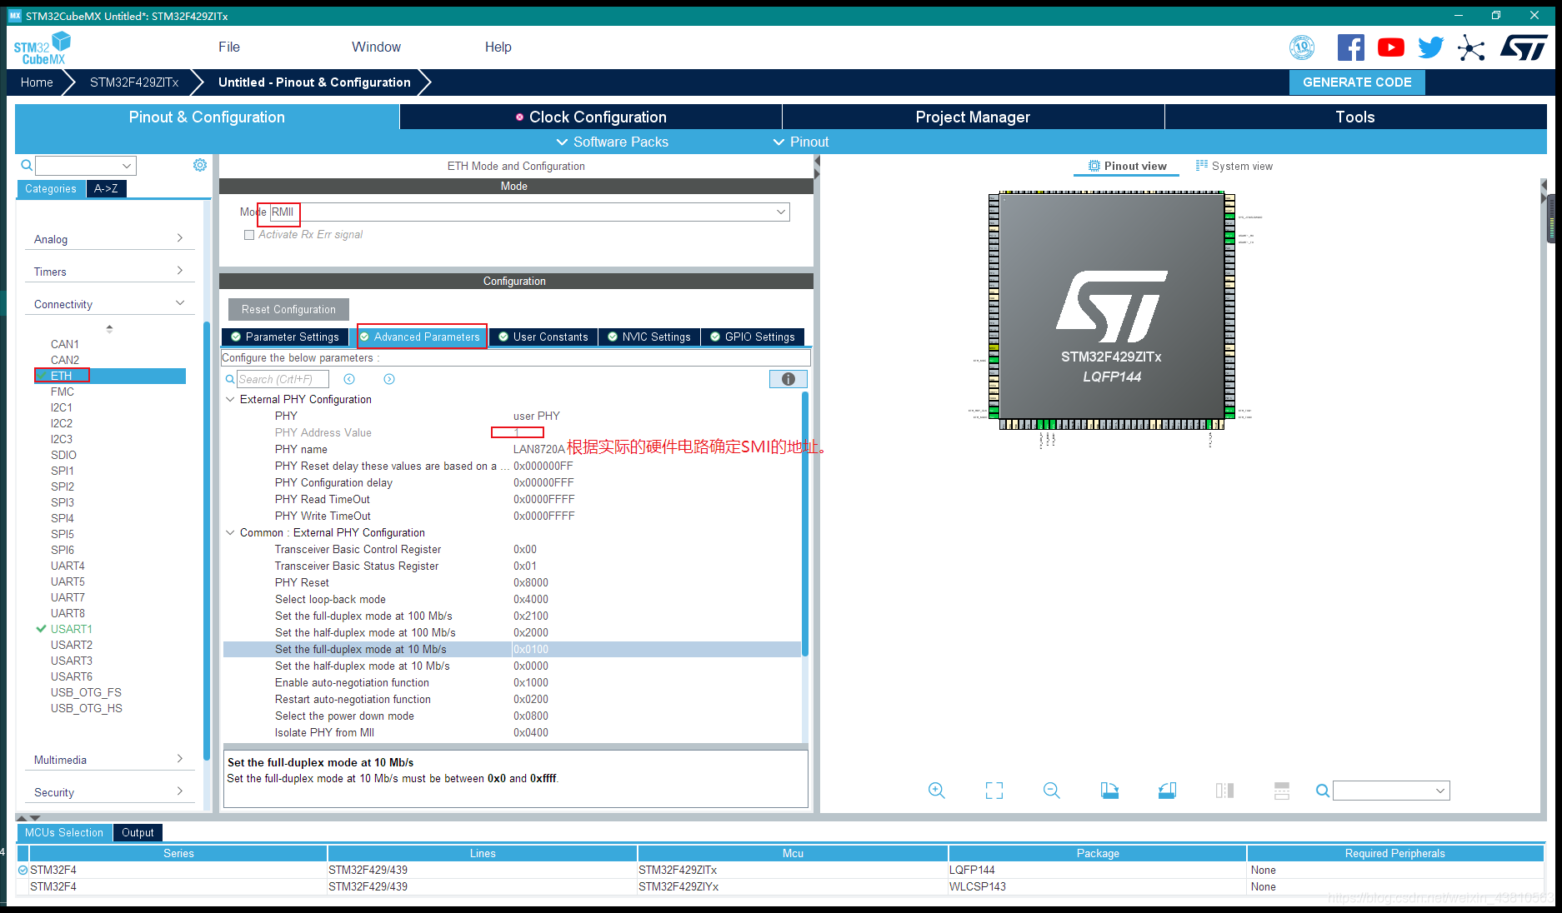Select the STM32F429ZITx row radio indicator

pyautogui.click(x=23, y=870)
